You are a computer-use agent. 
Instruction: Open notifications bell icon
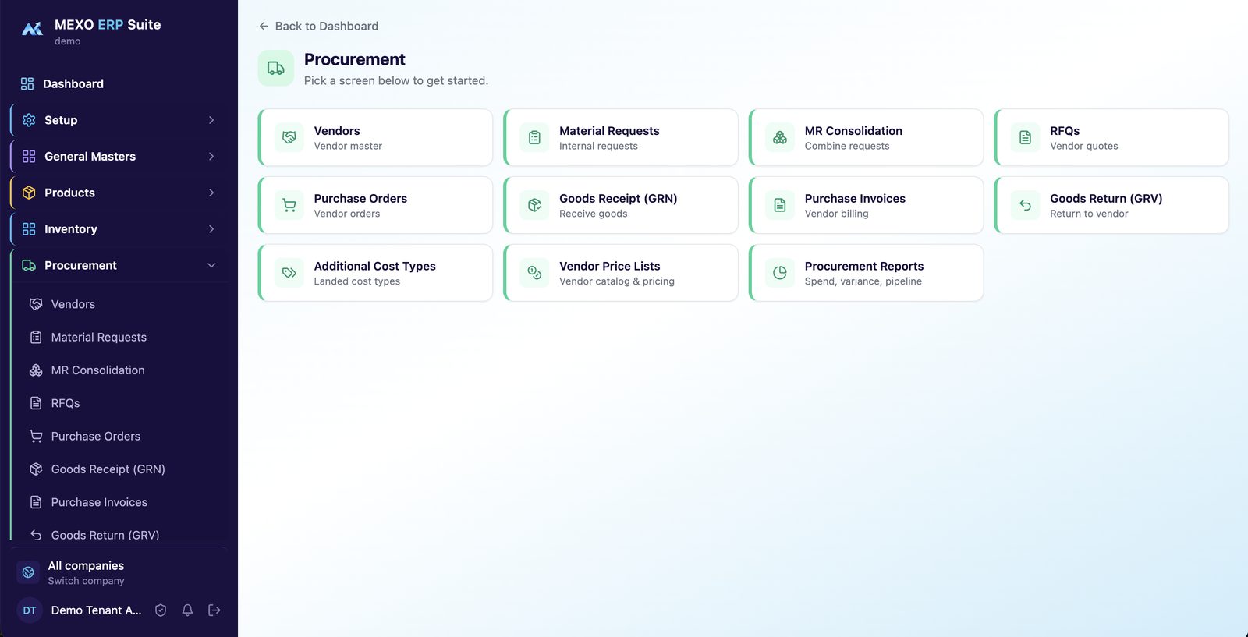tap(187, 610)
